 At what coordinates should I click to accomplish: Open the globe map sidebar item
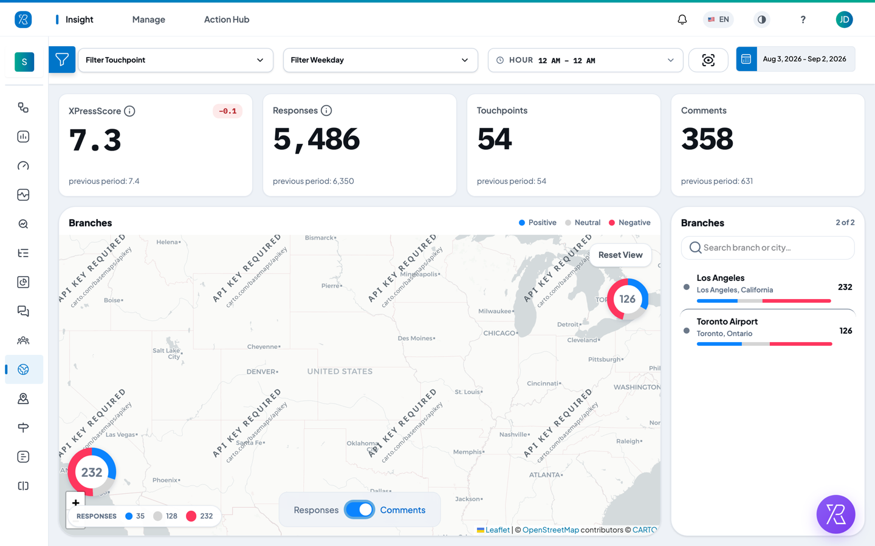(23, 369)
